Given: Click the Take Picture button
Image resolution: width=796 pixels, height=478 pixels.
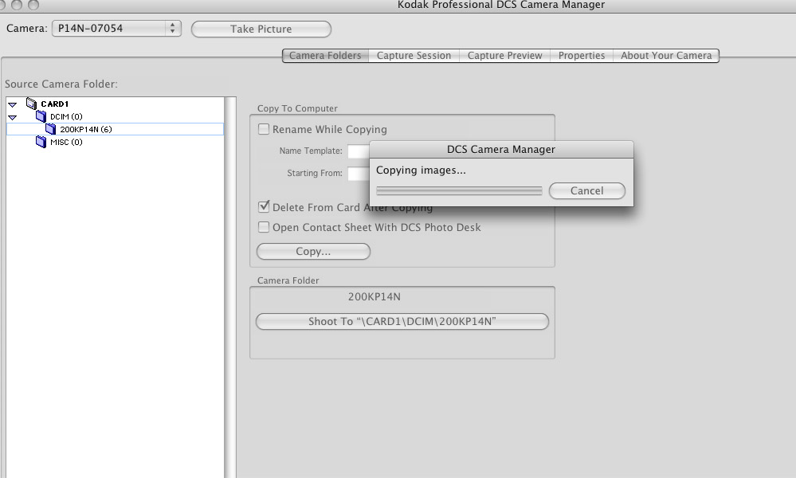Looking at the screenshot, I should [x=261, y=29].
